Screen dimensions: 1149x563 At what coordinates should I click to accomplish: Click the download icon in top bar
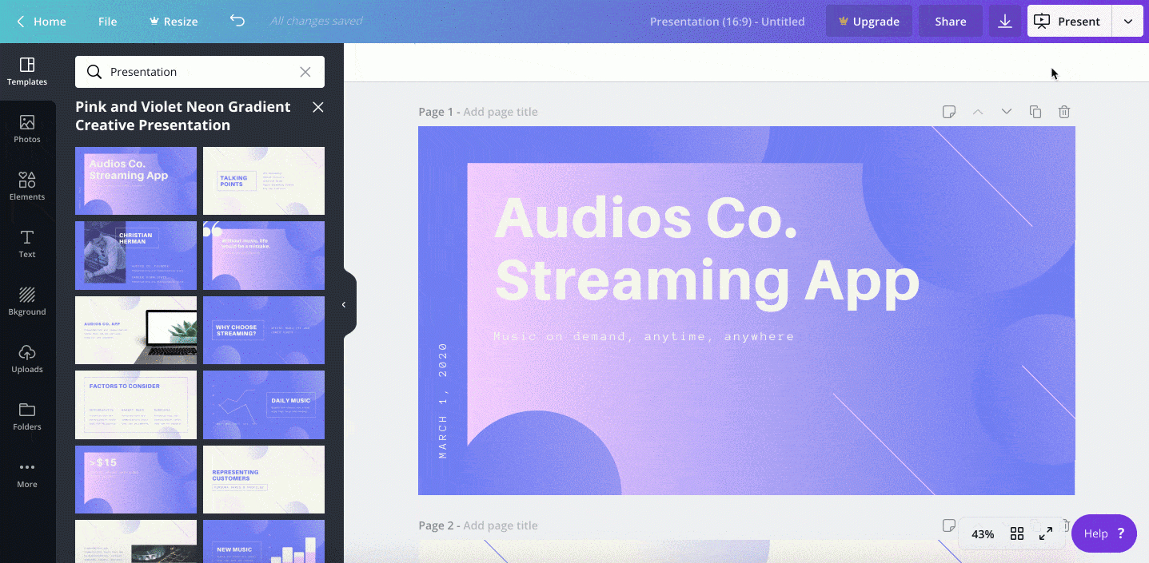point(1005,22)
